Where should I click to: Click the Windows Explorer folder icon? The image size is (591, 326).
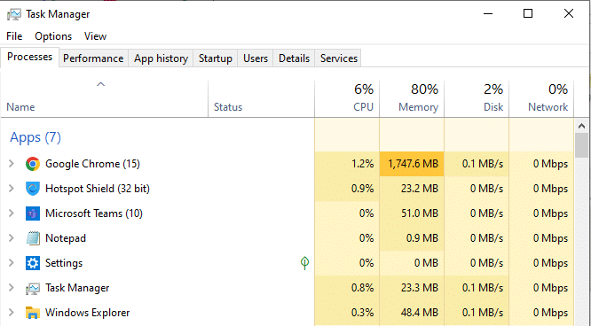[x=33, y=313]
